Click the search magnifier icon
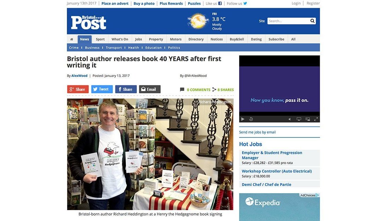Screen dimensions: 382x221 pos(312,21)
